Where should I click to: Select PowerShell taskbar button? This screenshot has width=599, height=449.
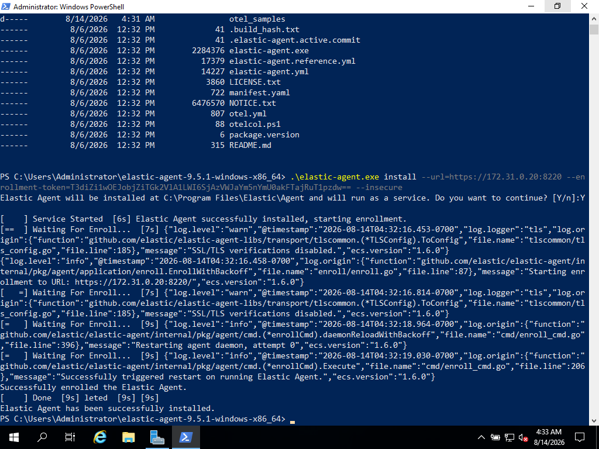(x=185, y=437)
